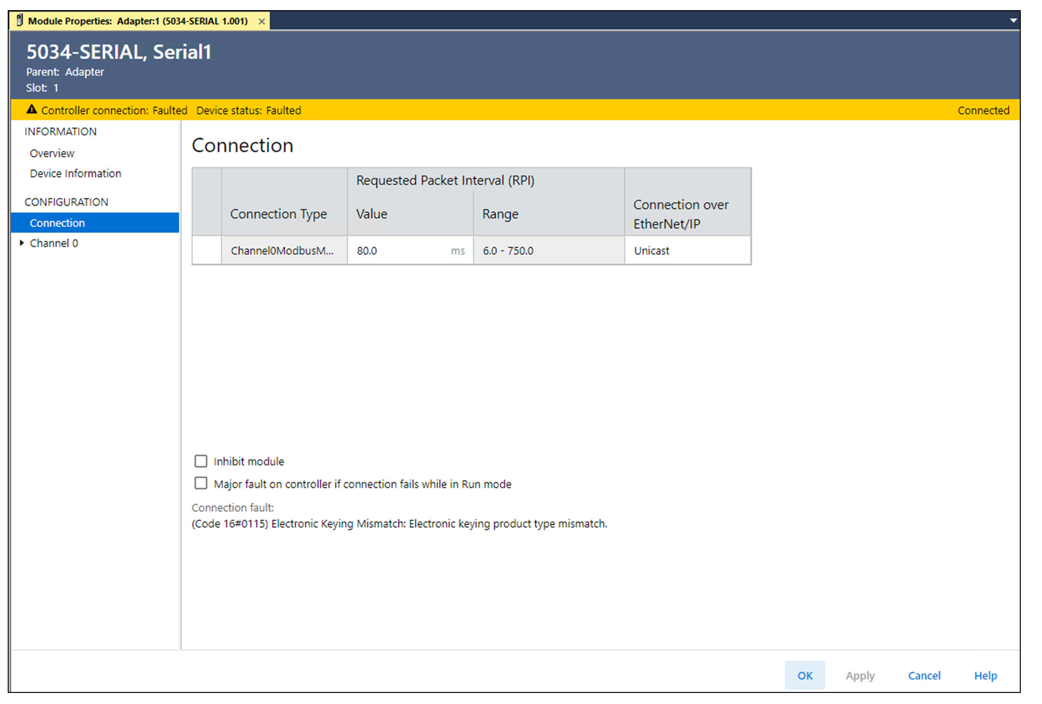Enable the Inhibit module checkbox

click(201, 461)
